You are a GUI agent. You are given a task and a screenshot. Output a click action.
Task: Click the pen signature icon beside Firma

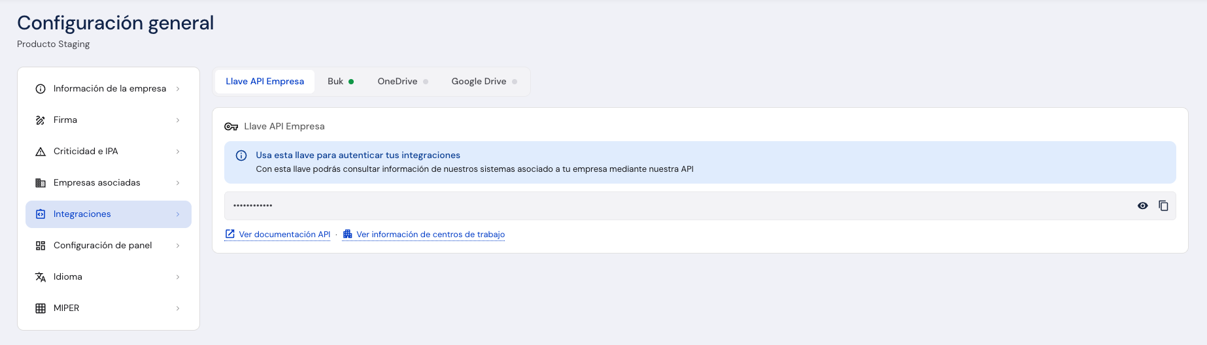[x=41, y=120]
